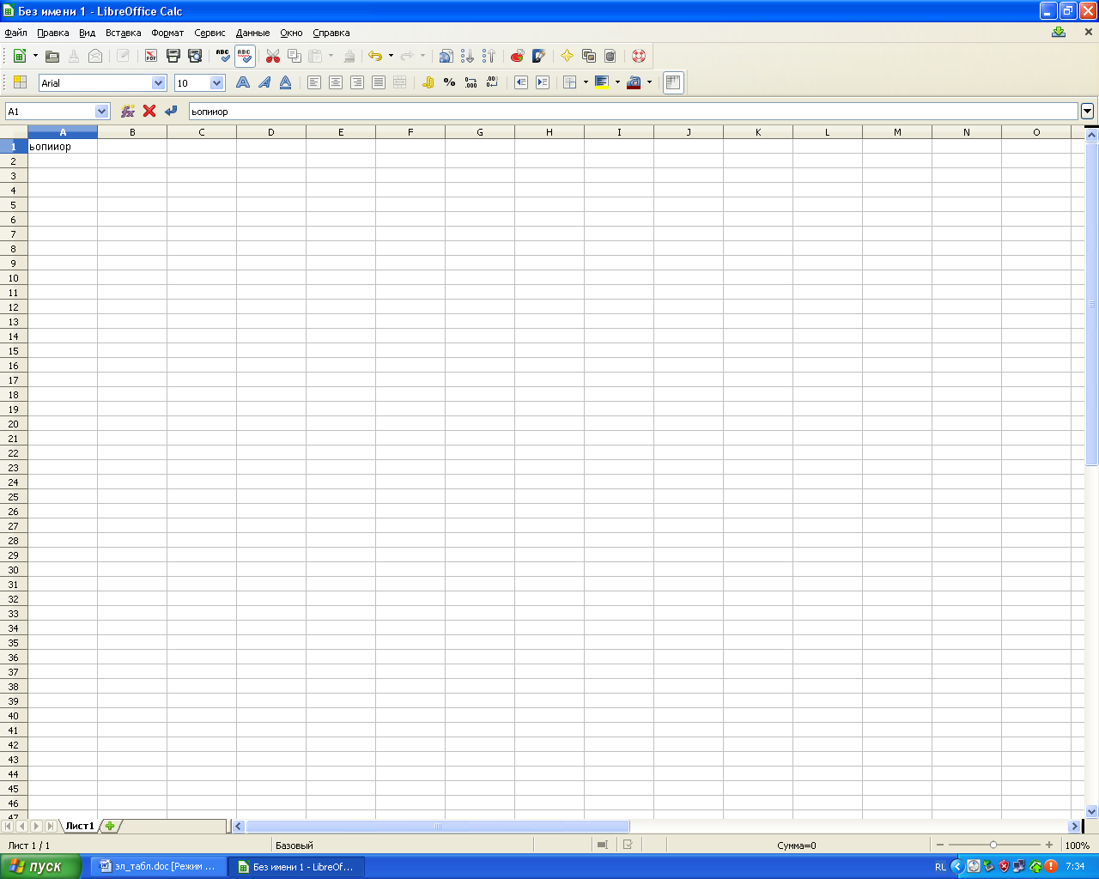Image resolution: width=1099 pixels, height=879 pixels.
Task: Open the пуск Start button
Action: tap(40, 867)
